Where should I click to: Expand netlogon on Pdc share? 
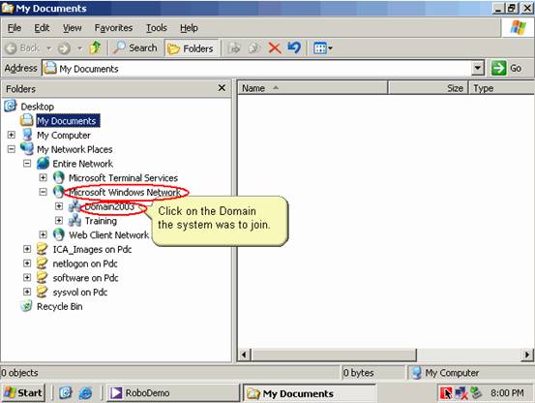click(x=27, y=263)
